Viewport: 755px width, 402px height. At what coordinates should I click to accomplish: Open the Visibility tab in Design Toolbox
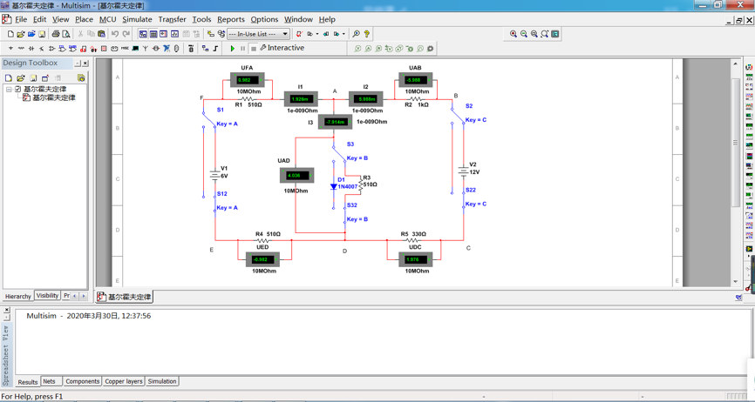tap(47, 296)
